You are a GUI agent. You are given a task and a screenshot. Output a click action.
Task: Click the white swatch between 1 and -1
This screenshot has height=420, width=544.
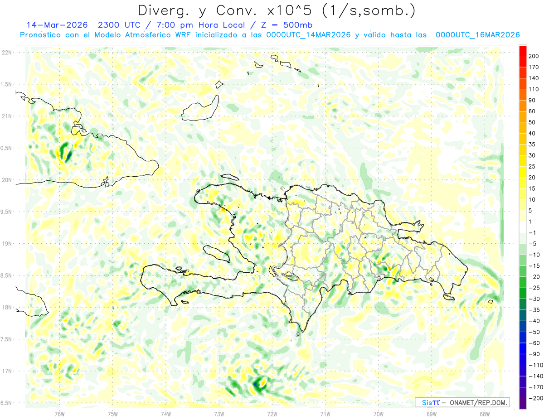pos(523,227)
